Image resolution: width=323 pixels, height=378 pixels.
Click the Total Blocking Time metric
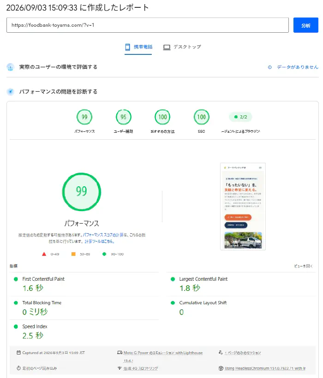pos(84,308)
